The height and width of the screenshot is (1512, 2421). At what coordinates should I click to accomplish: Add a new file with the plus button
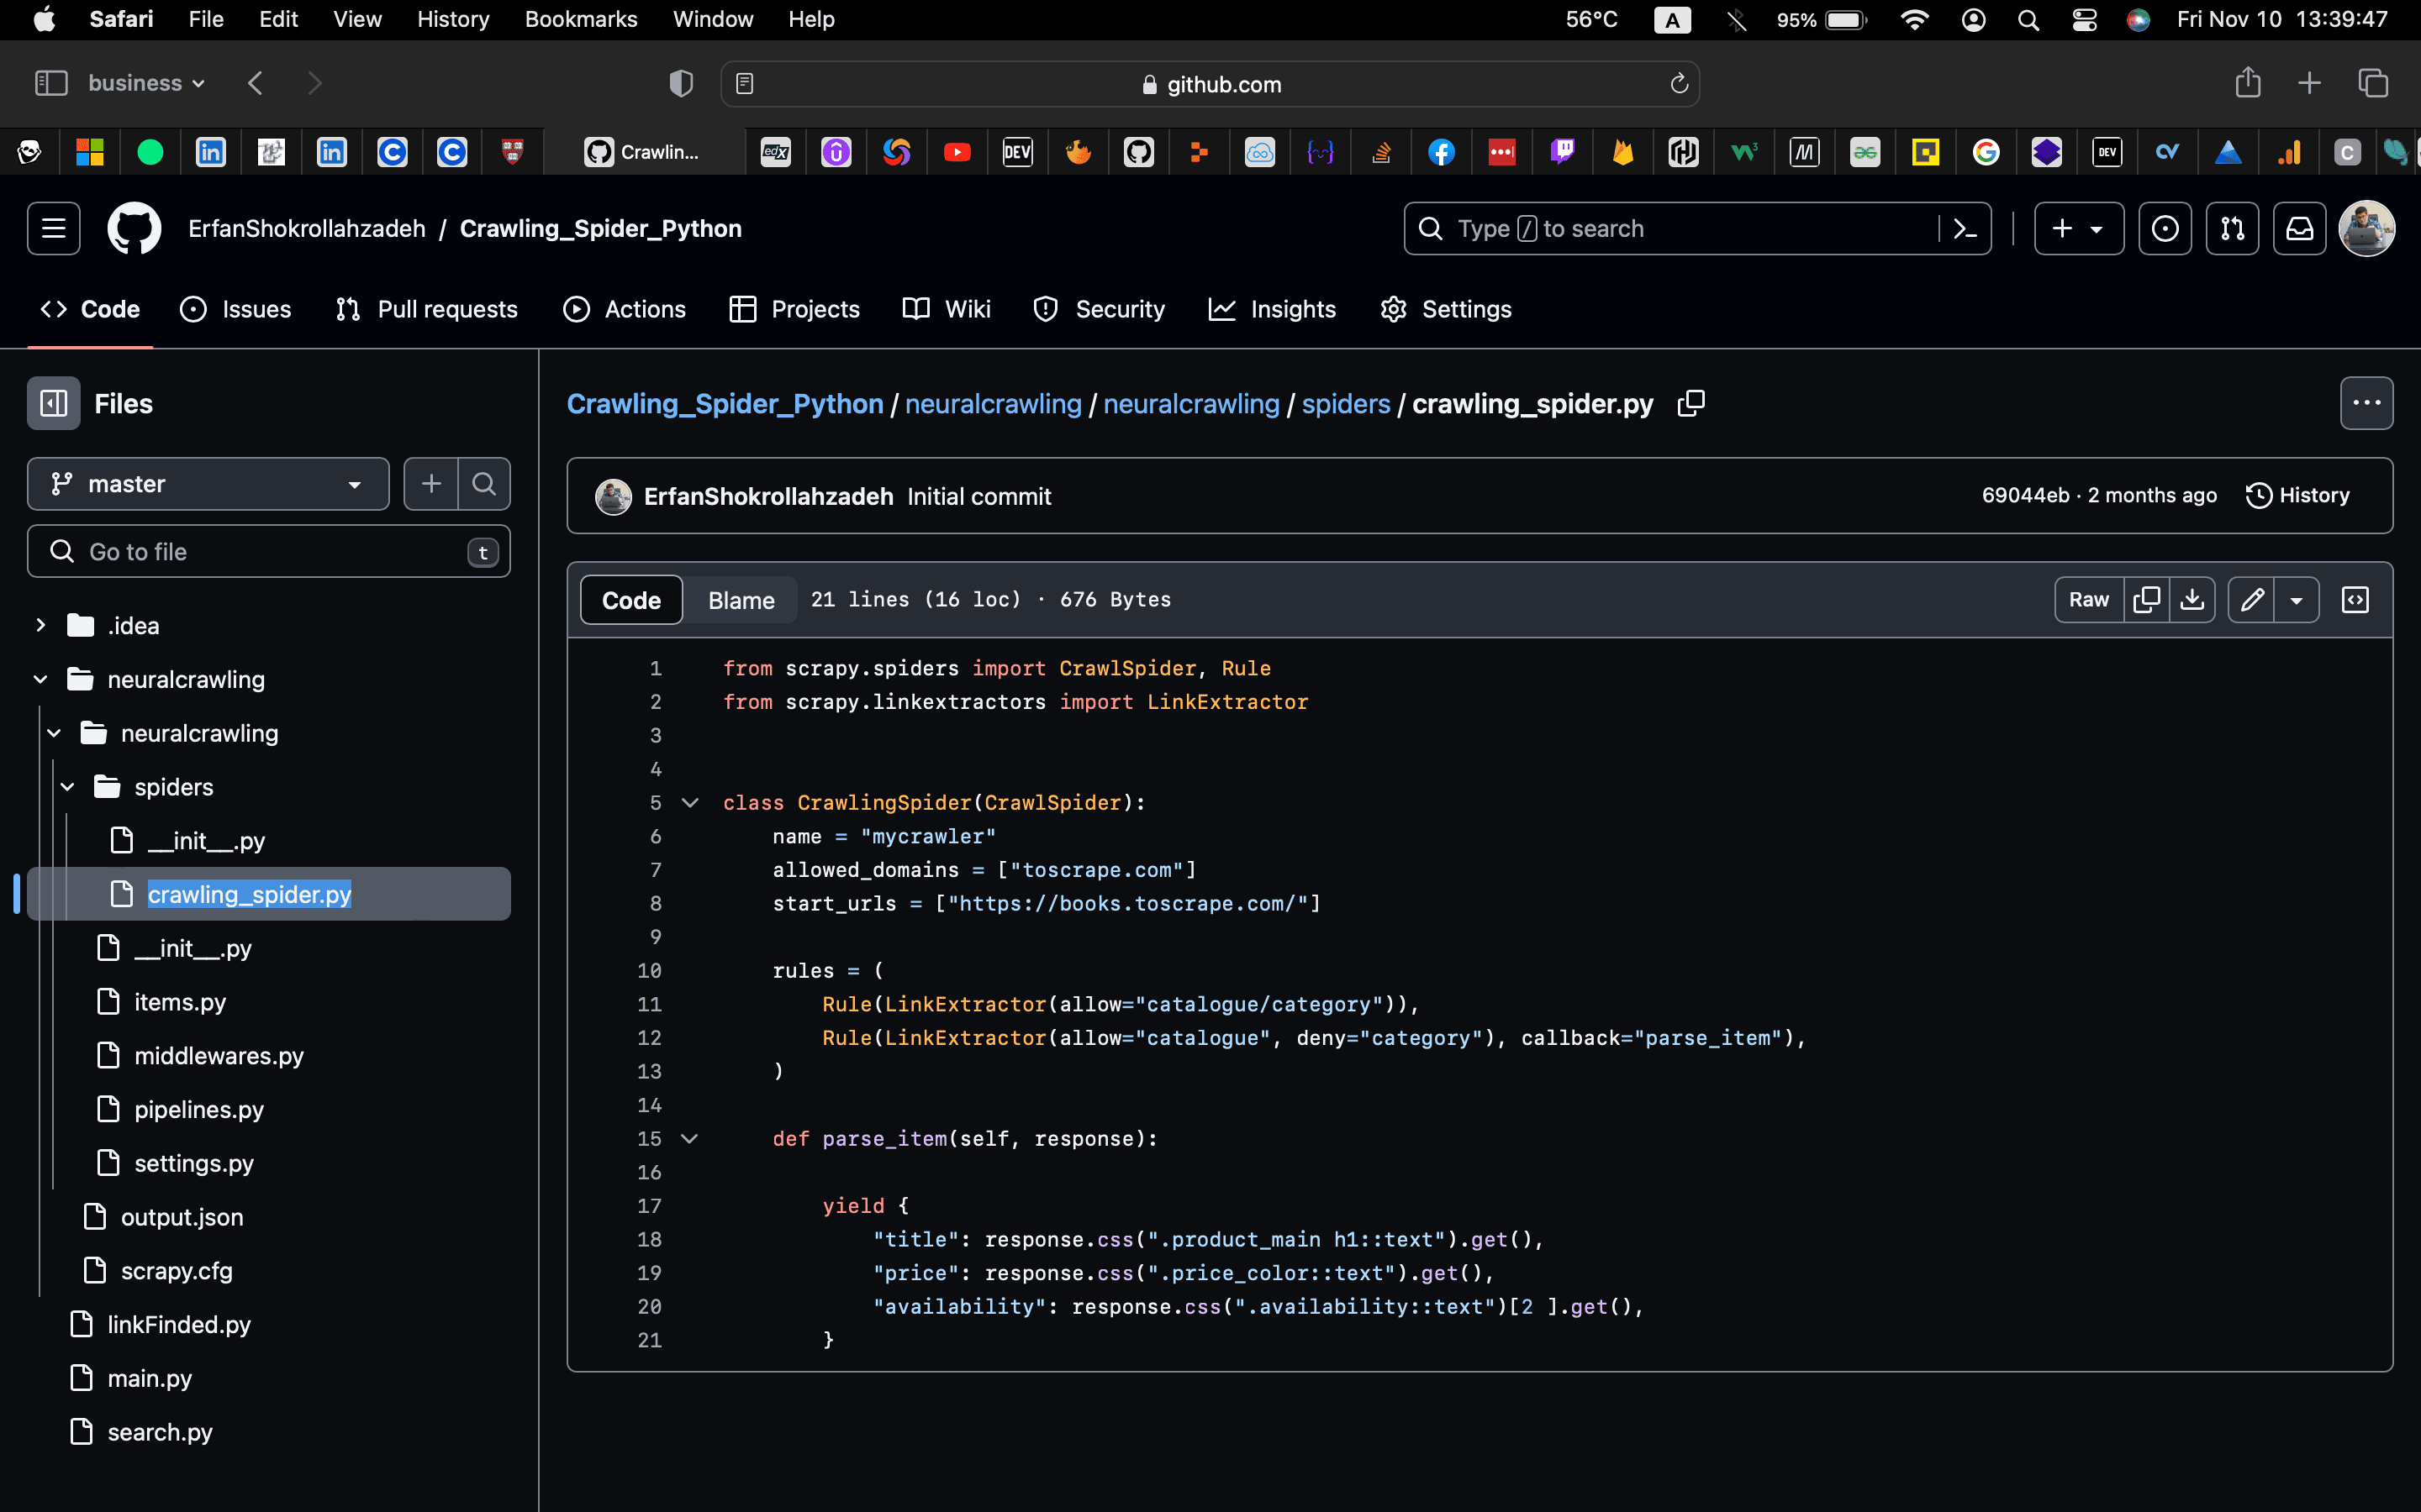[x=431, y=484]
